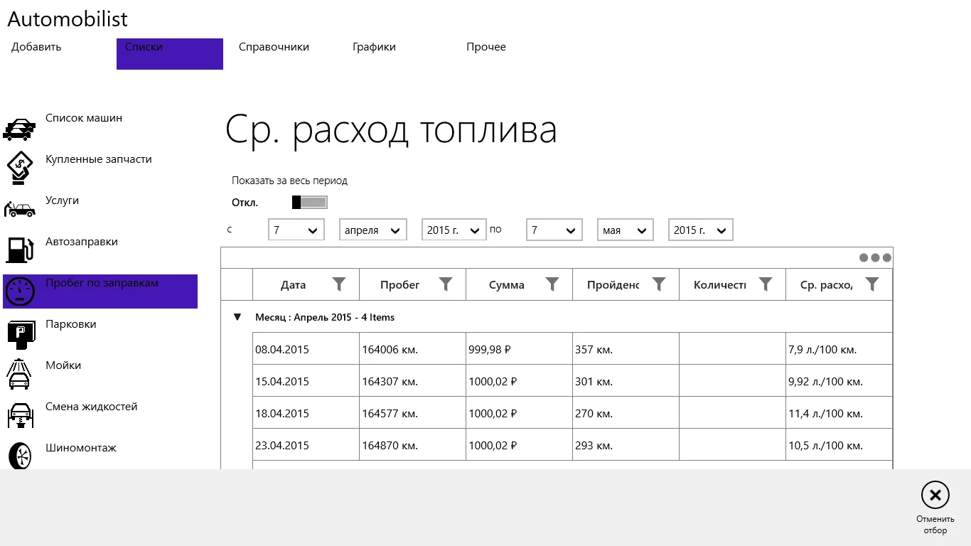Open Парковки list
Image resolution: width=971 pixels, height=546 pixels.
(70, 324)
